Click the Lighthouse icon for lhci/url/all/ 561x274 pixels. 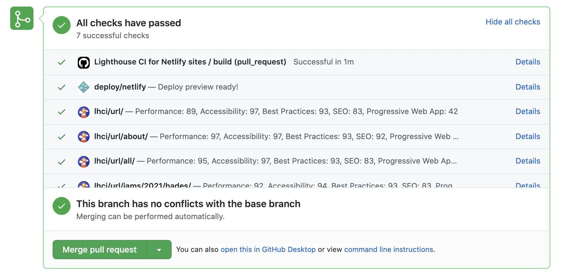(x=84, y=161)
